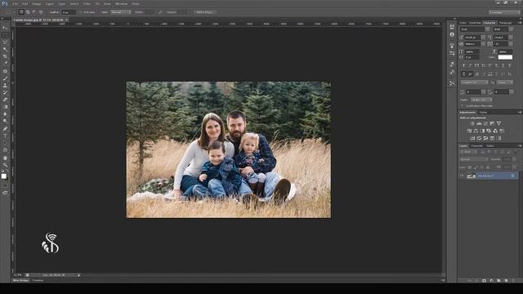Enable Add to selection mode
The image size is (523, 294).
pos(28,12)
